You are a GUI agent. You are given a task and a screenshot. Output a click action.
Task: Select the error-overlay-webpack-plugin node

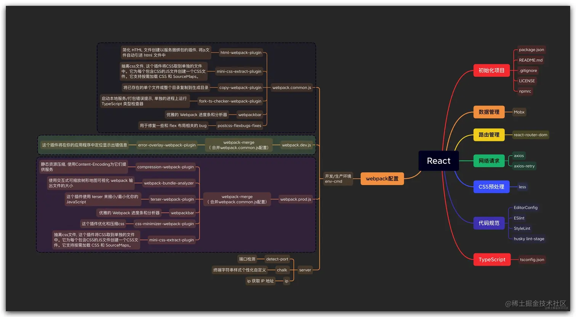pos(167,145)
